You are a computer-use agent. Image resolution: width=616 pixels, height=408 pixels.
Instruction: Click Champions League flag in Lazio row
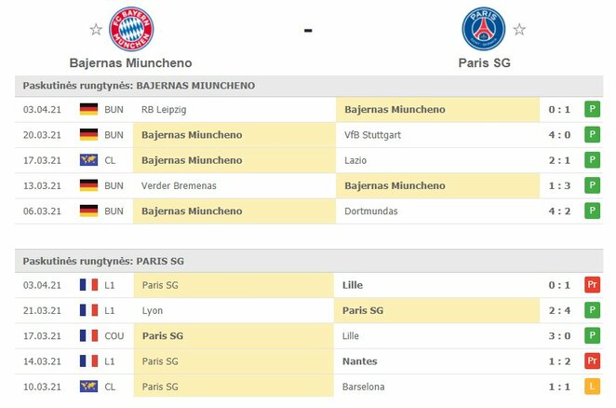tap(89, 160)
